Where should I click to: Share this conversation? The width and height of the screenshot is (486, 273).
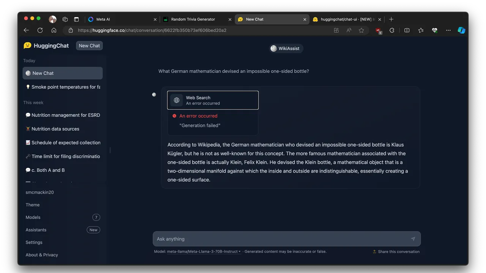396,252
